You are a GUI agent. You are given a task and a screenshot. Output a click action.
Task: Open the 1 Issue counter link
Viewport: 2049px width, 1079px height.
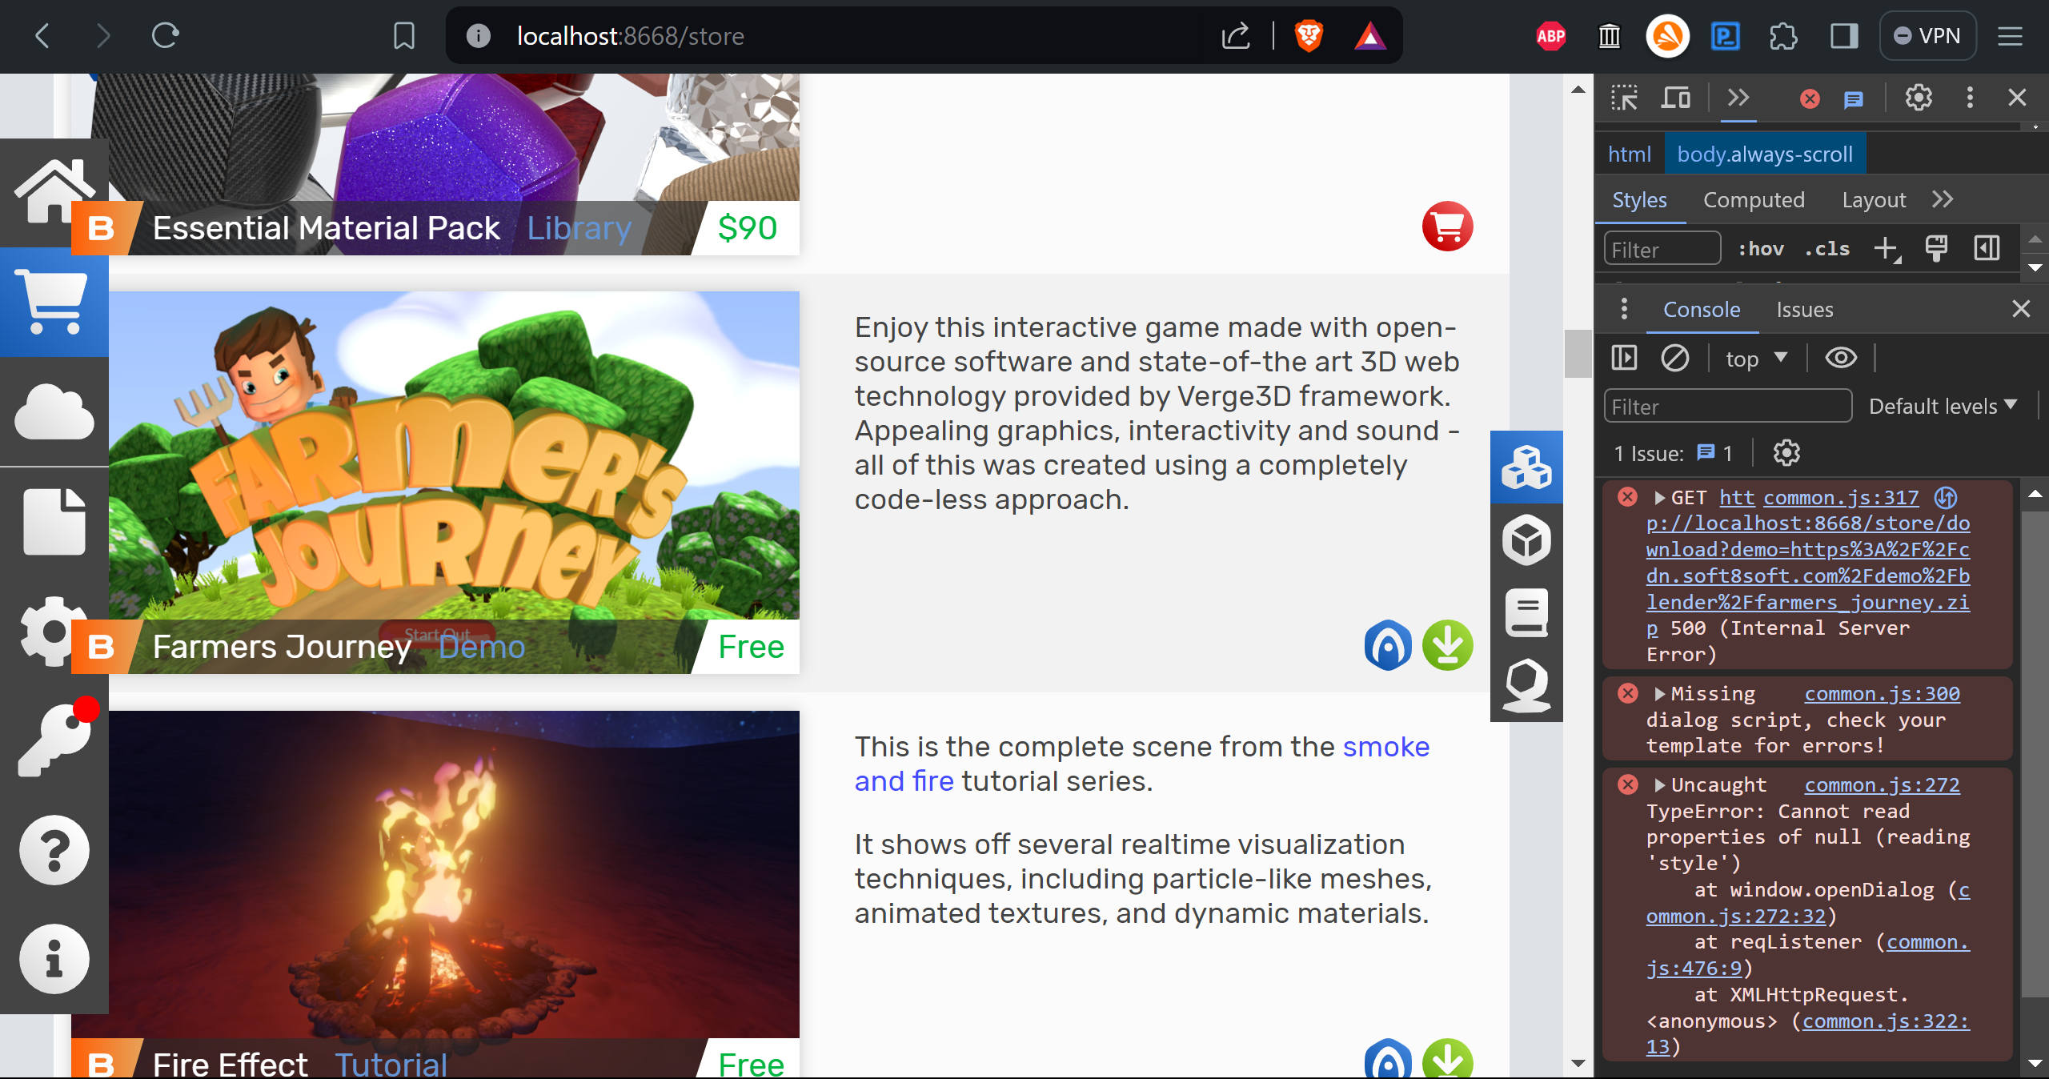[1673, 454]
